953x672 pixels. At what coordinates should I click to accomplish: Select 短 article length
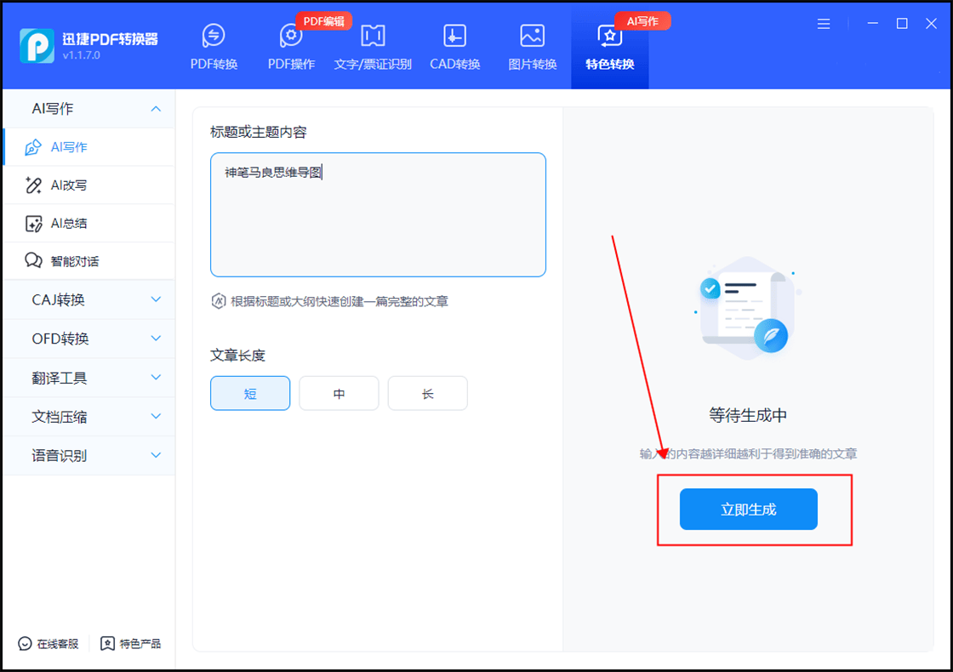(250, 393)
